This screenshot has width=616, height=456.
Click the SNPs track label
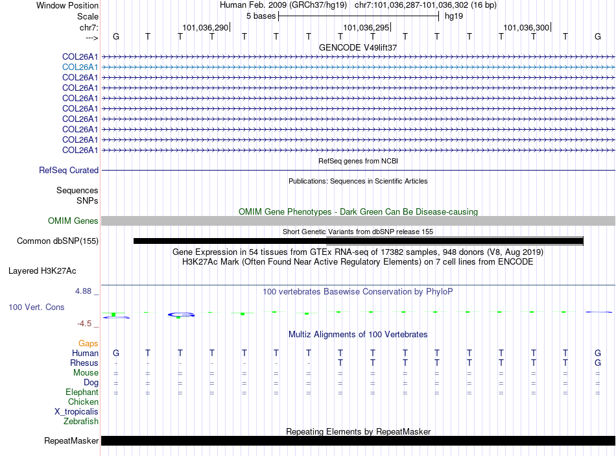point(88,200)
